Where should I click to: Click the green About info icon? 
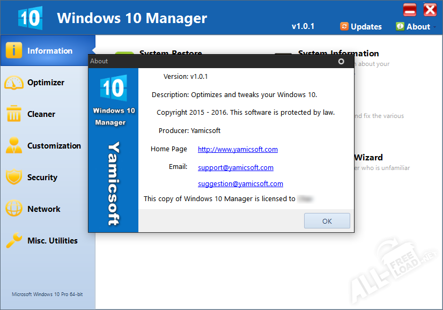tap(400, 26)
